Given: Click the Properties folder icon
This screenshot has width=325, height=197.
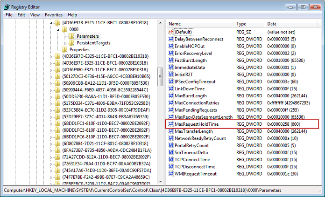Looking at the screenshot, I should click(65, 50).
